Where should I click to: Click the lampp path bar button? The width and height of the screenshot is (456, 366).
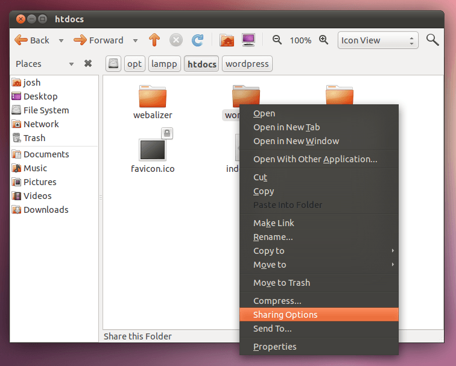[164, 64]
